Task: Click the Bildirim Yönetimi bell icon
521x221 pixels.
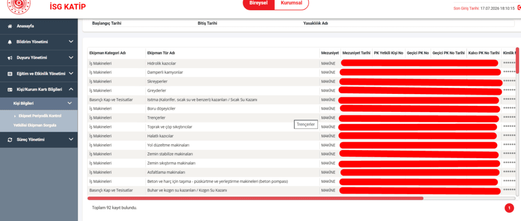Action: coord(10,42)
